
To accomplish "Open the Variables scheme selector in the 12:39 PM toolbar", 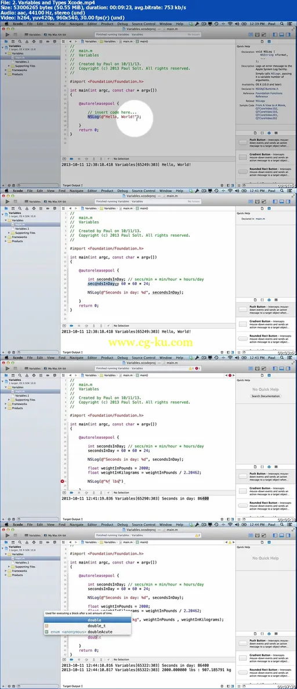I will click(34, 35).
